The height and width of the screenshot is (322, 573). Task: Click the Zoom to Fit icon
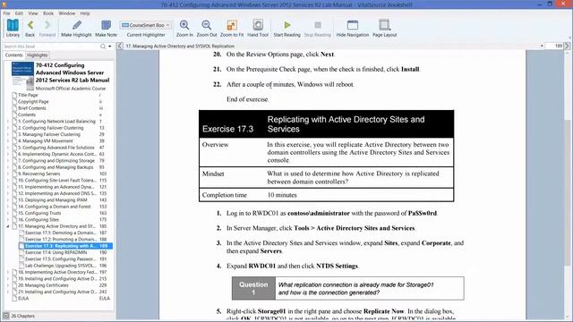[232, 28]
